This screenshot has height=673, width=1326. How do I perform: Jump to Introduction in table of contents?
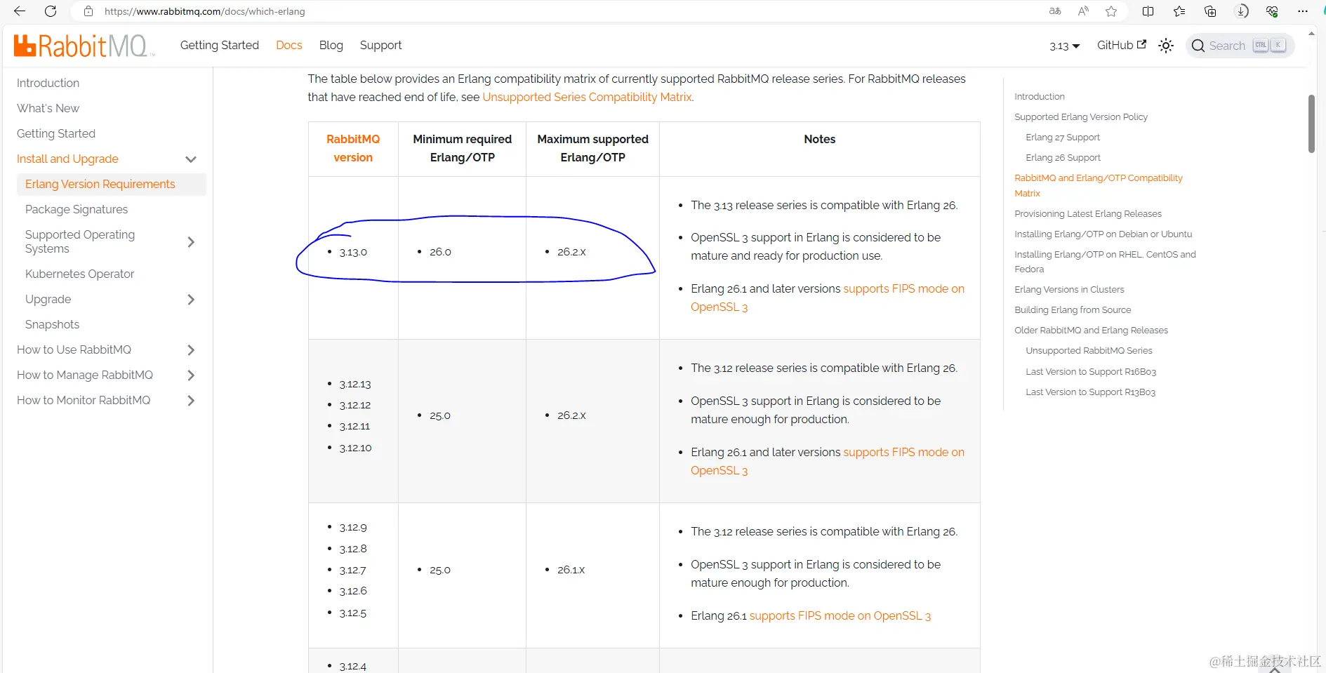(1039, 96)
